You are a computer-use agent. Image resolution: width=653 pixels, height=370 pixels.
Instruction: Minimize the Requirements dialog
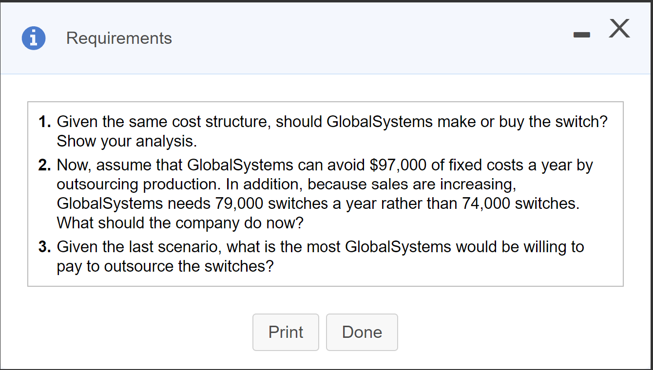(x=581, y=35)
